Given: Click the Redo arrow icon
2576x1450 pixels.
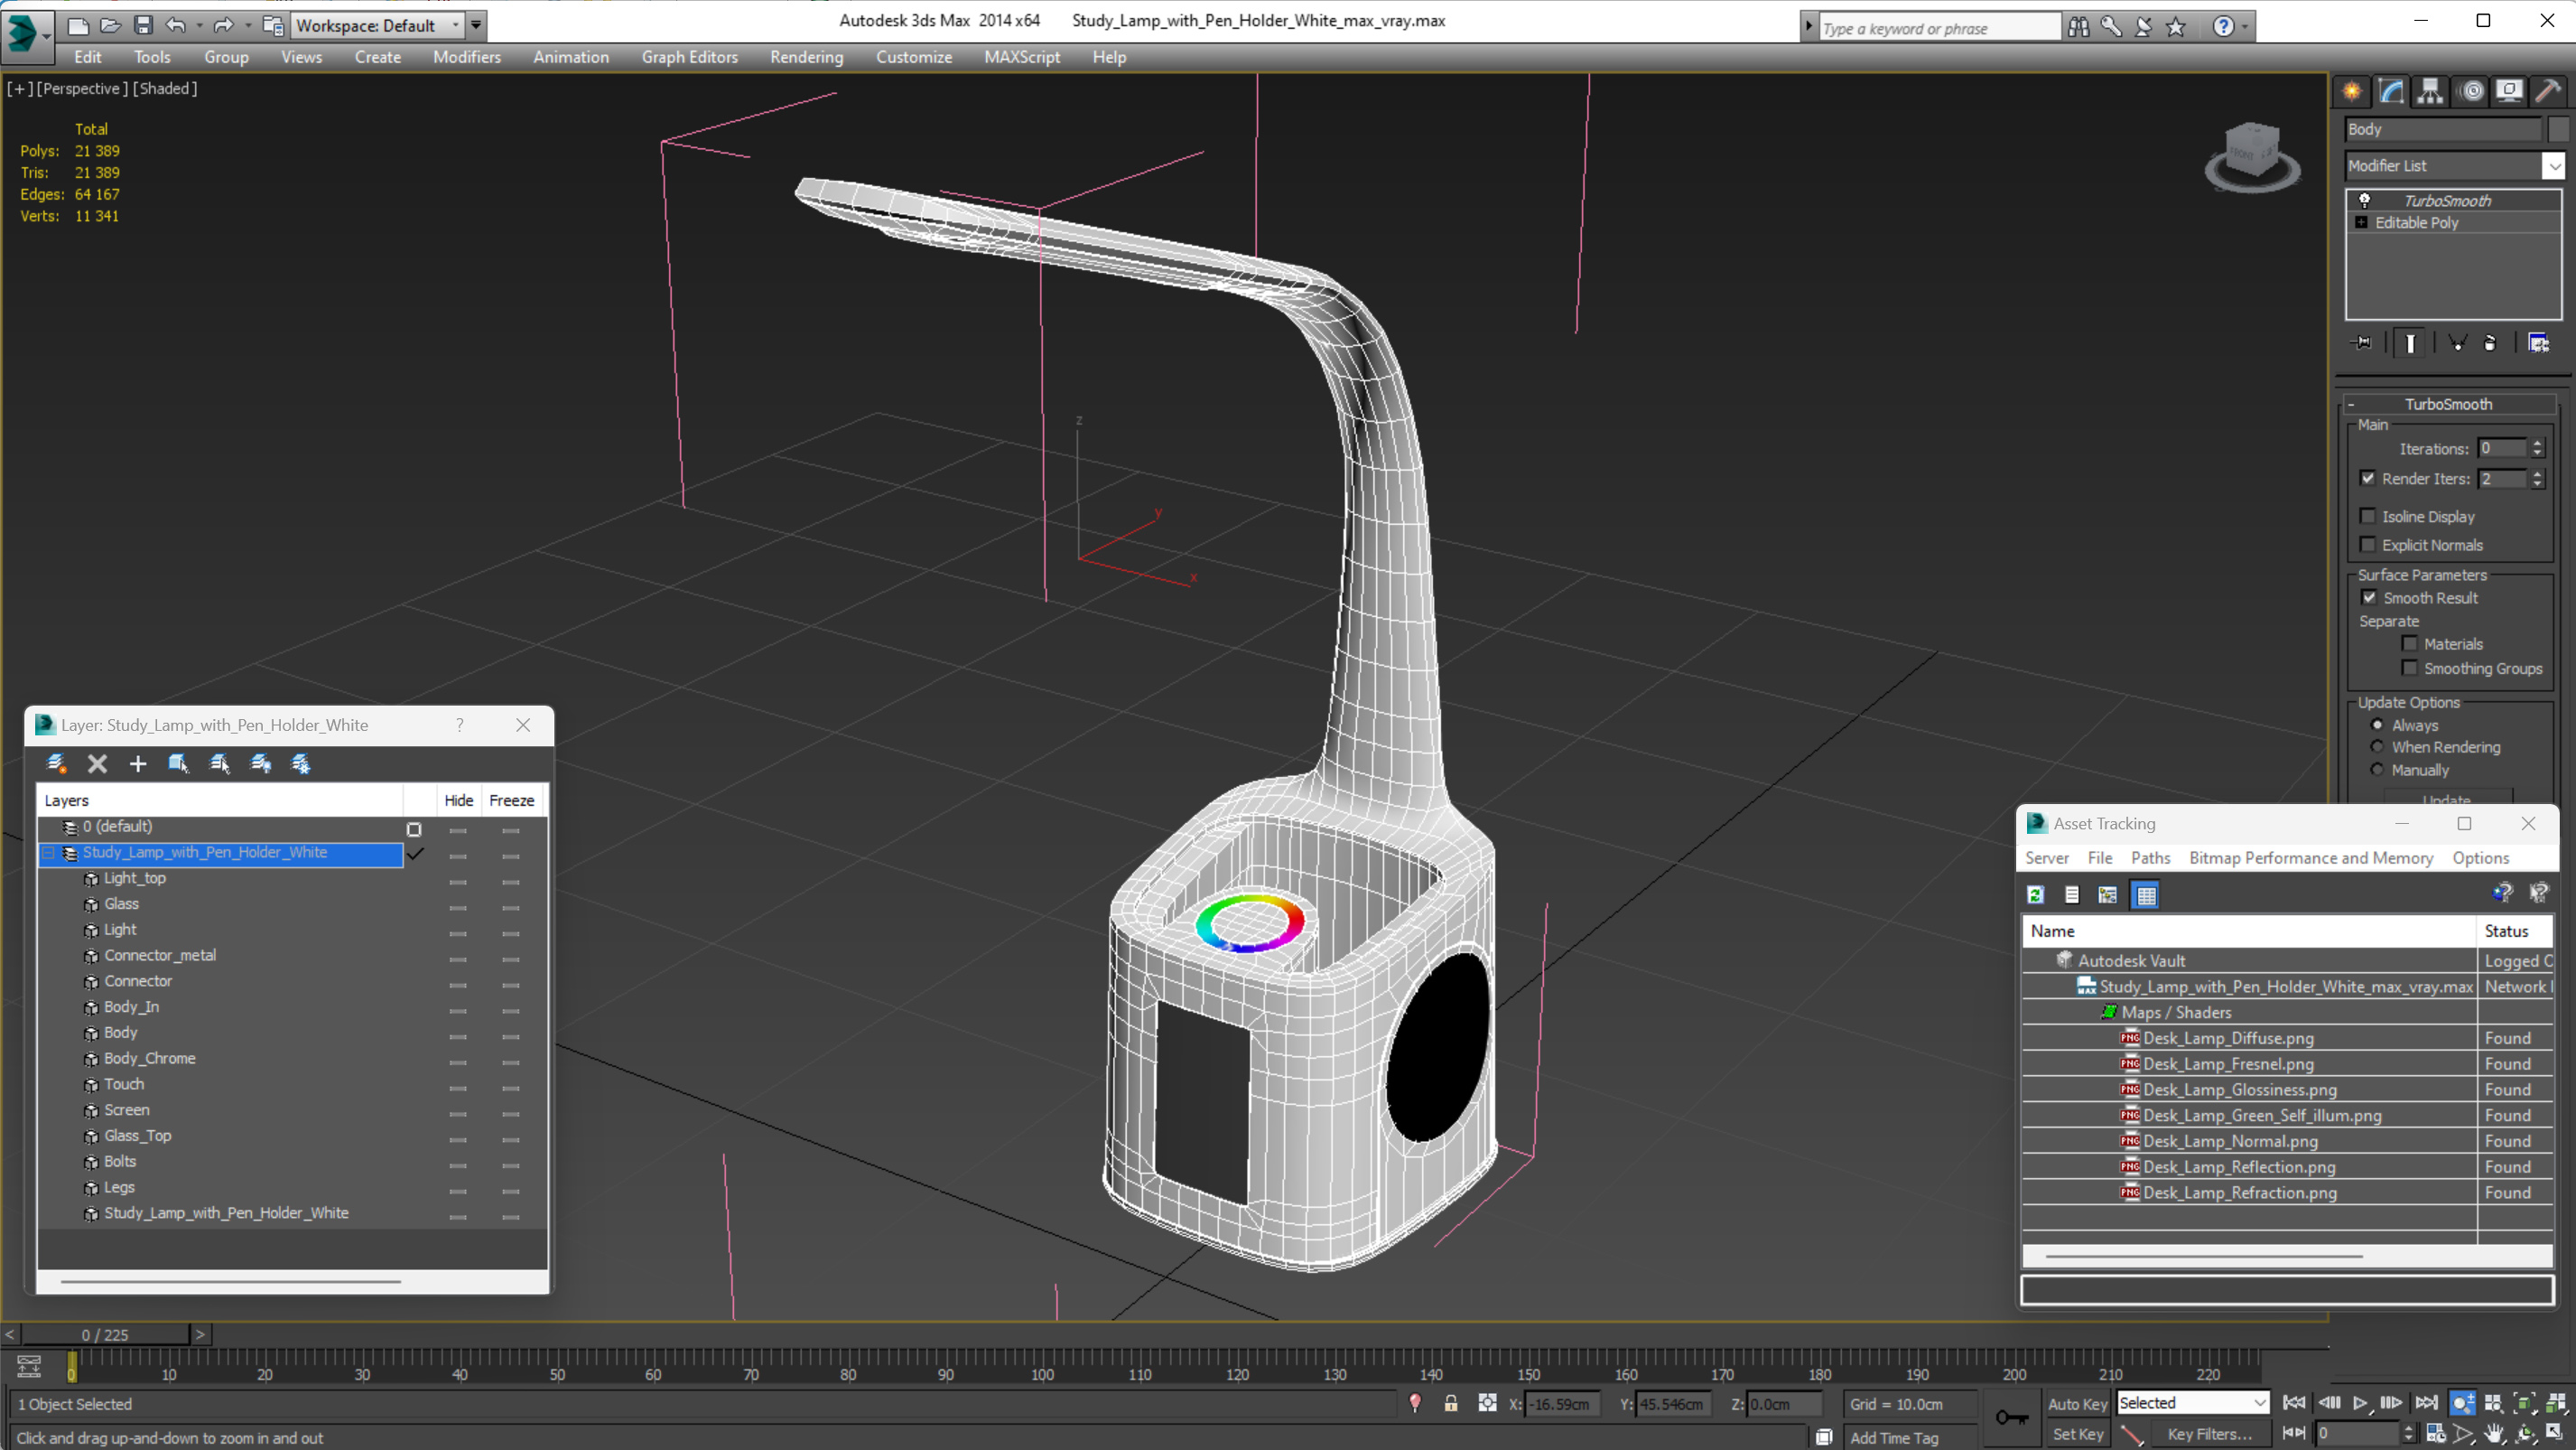Looking at the screenshot, I should (223, 25).
